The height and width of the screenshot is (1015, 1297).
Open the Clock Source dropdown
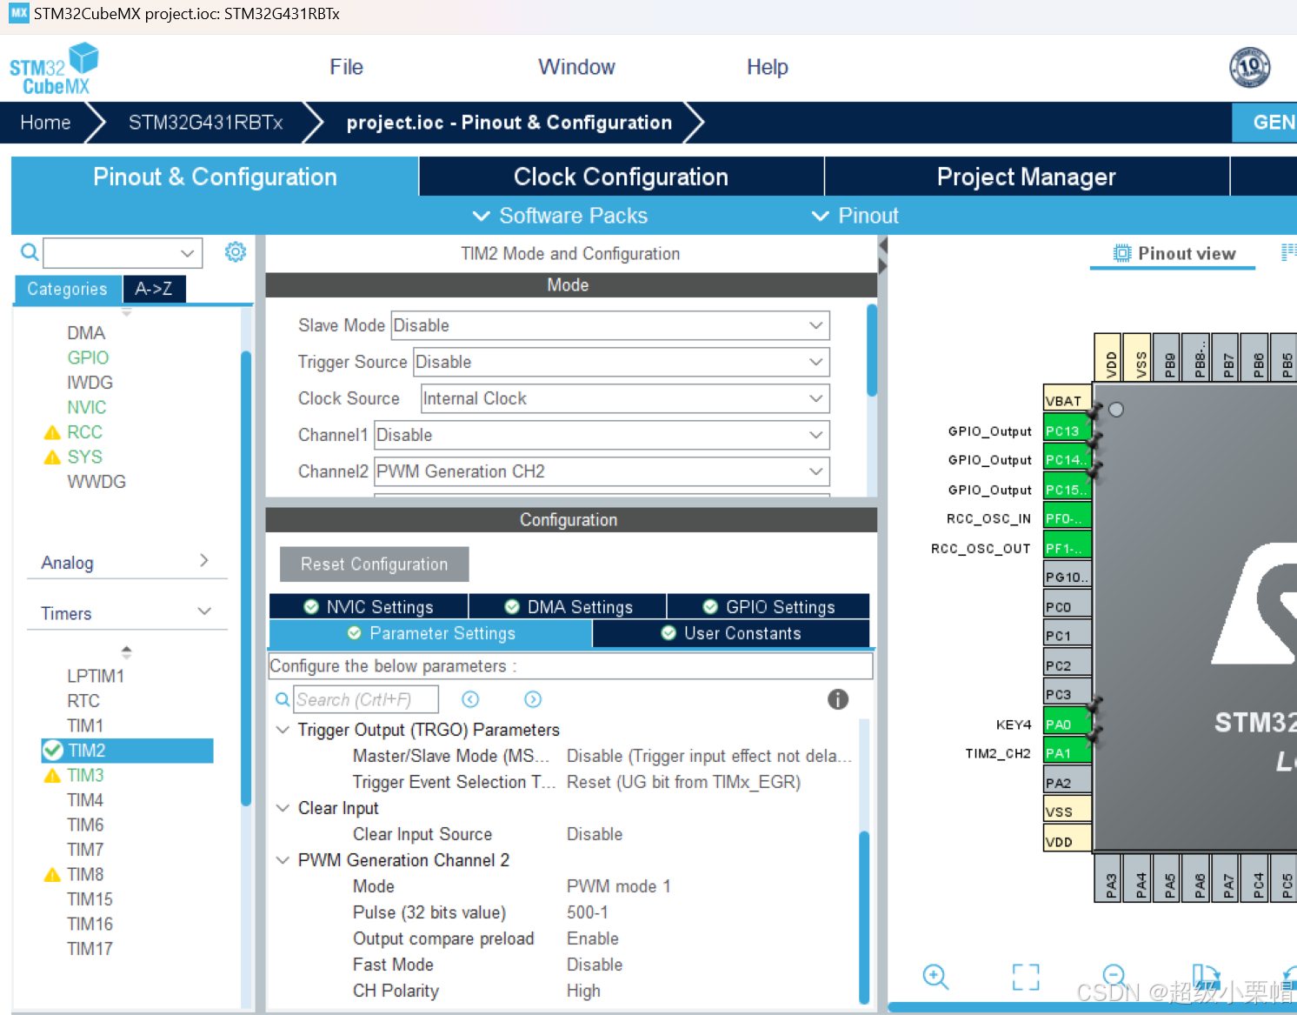(x=625, y=398)
